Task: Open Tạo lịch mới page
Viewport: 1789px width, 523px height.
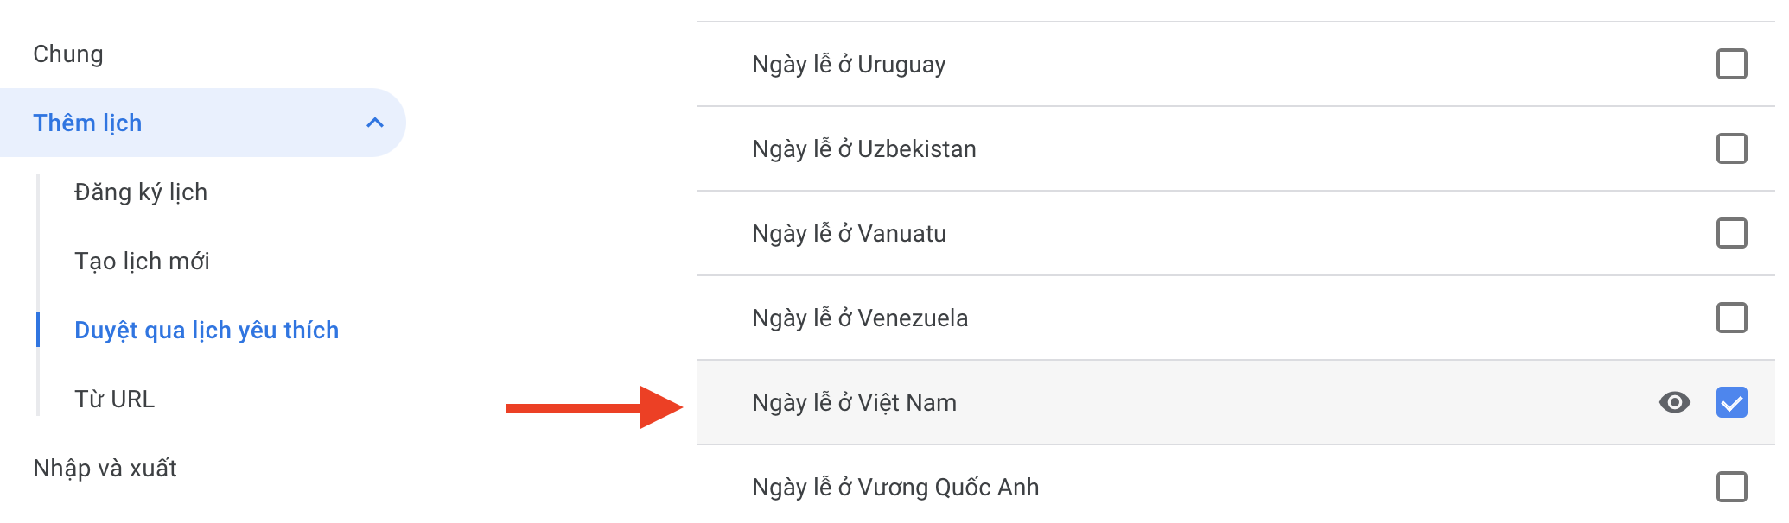Action: tap(142, 261)
